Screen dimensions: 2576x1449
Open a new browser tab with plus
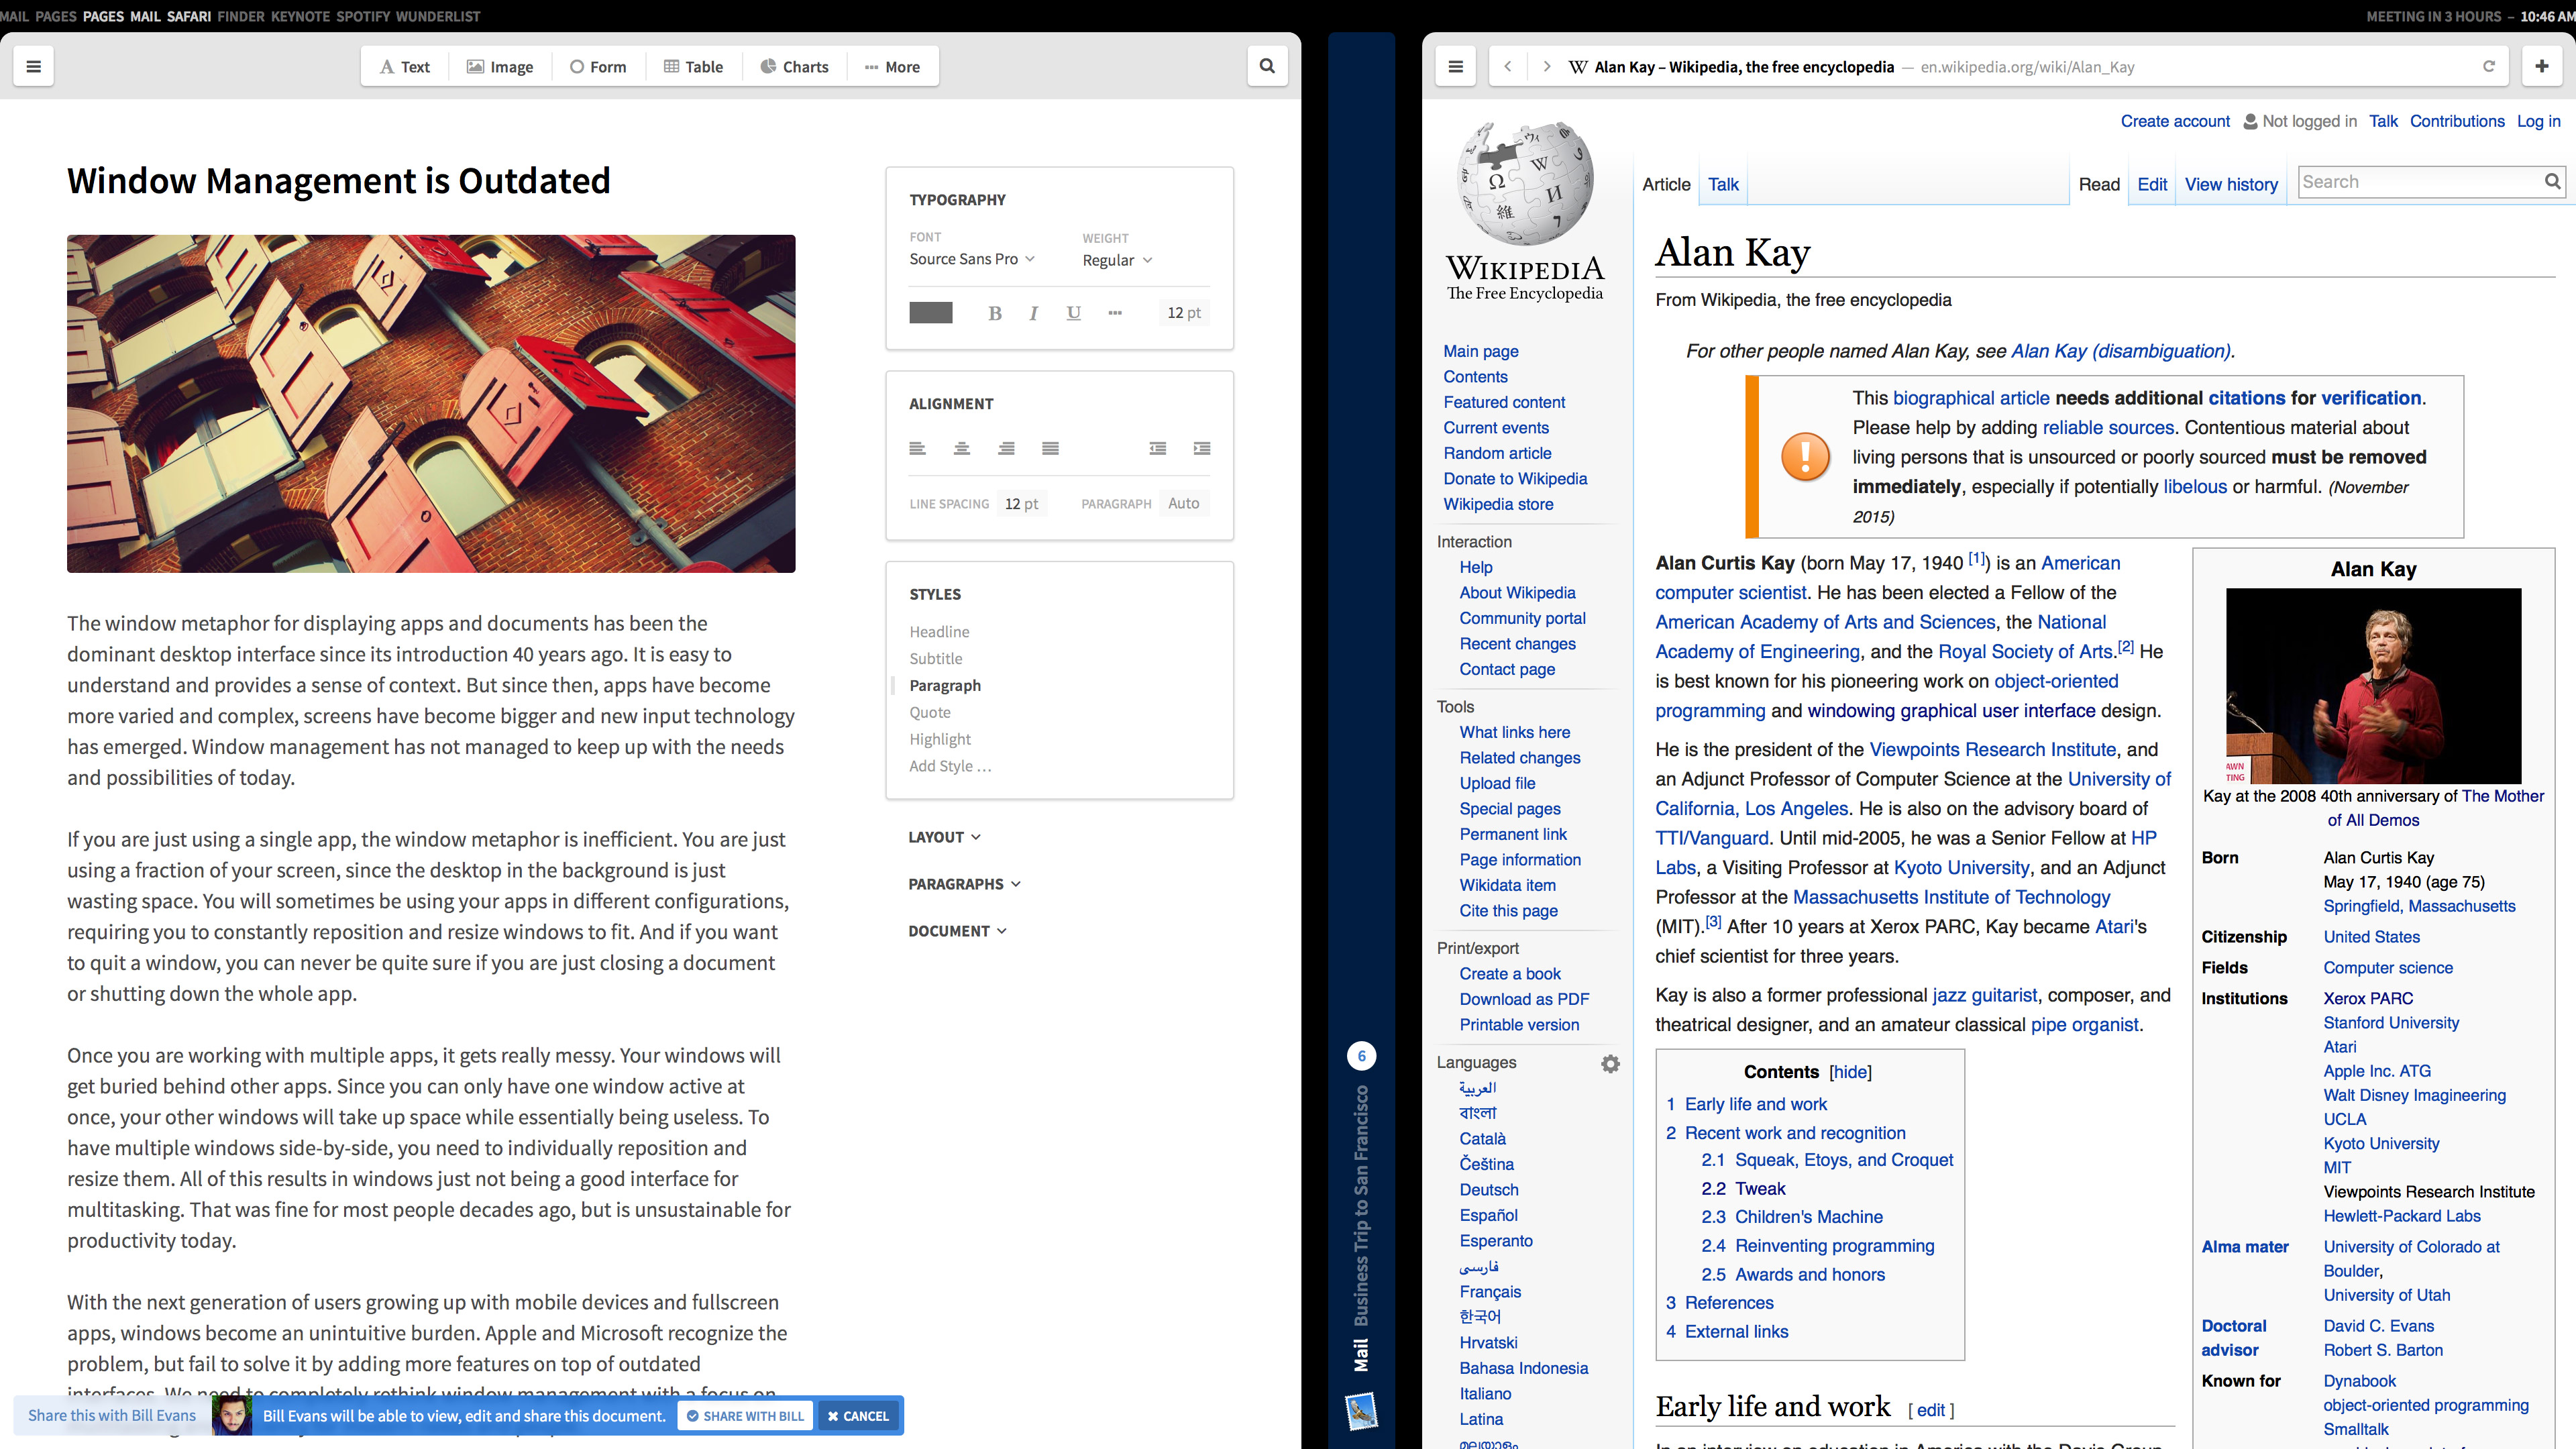(2542, 67)
